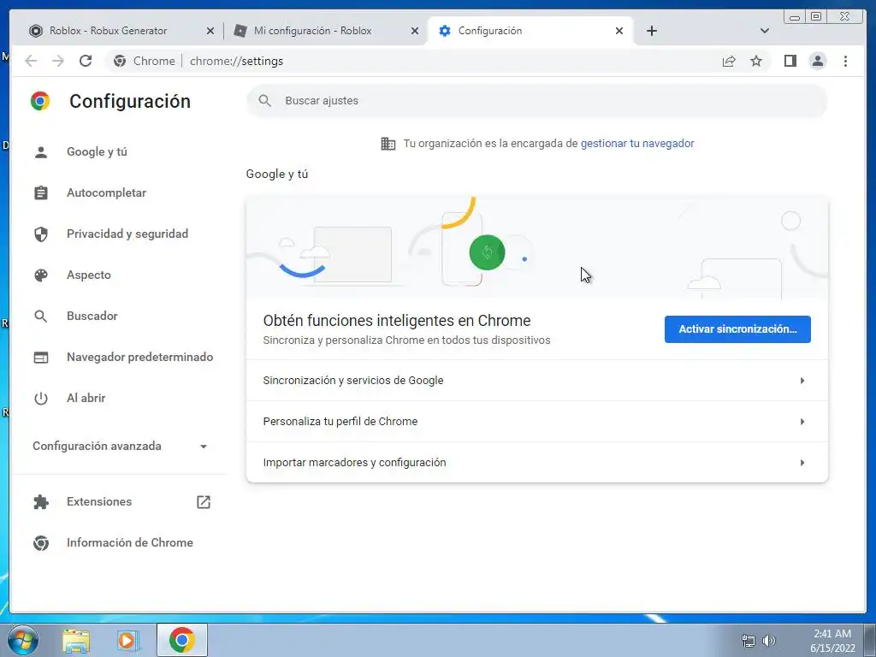Close the Roblox - Robux Generator tab
This screenshot has height=657, width=876.
click(x=210, y=32)
